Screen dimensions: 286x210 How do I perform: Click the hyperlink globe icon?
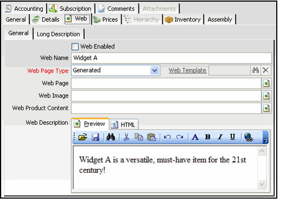[x=248, y=137]
